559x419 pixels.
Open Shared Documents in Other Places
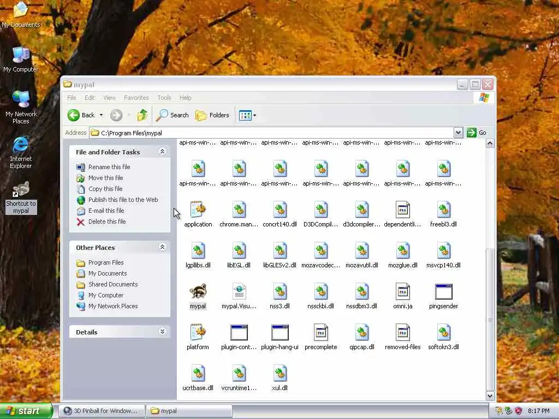pyautogui.click(x=113, y=284)
